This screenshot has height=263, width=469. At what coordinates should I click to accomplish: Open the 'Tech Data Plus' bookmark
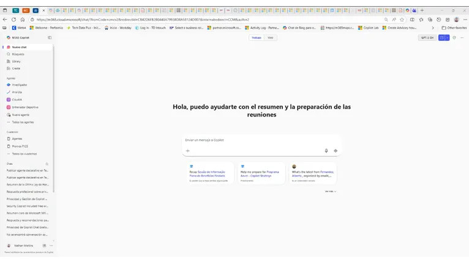(84, 27)
